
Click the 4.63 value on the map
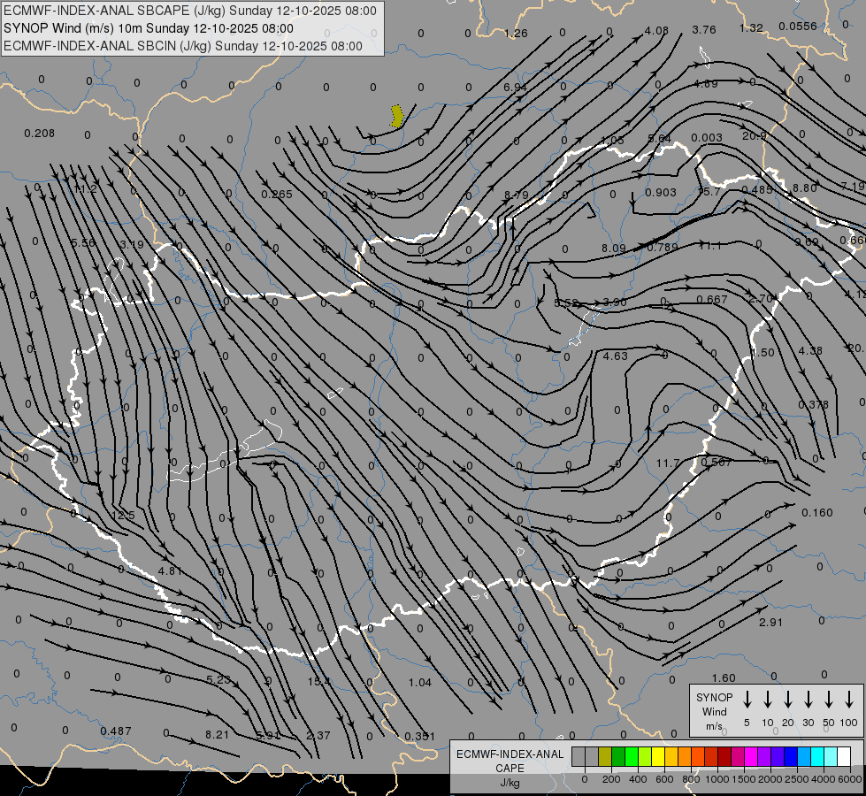(x=616, y=356)
